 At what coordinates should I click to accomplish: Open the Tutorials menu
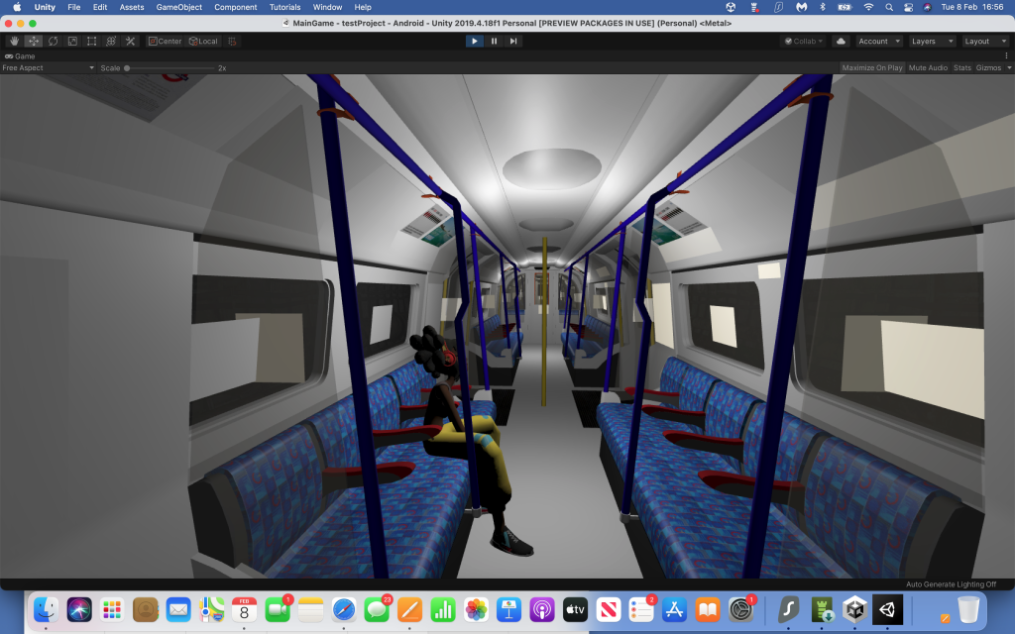tap(284, 7)
